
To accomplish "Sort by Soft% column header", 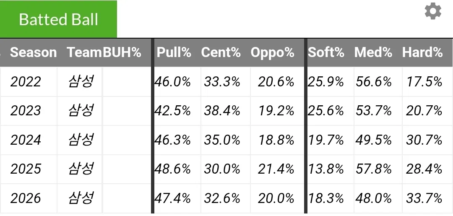I will (326, 52).
